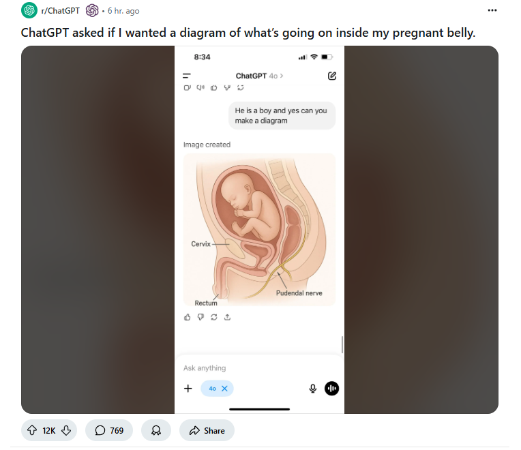Tap the microphone dictation icon
521x450 pixels.
pos(312,388)
